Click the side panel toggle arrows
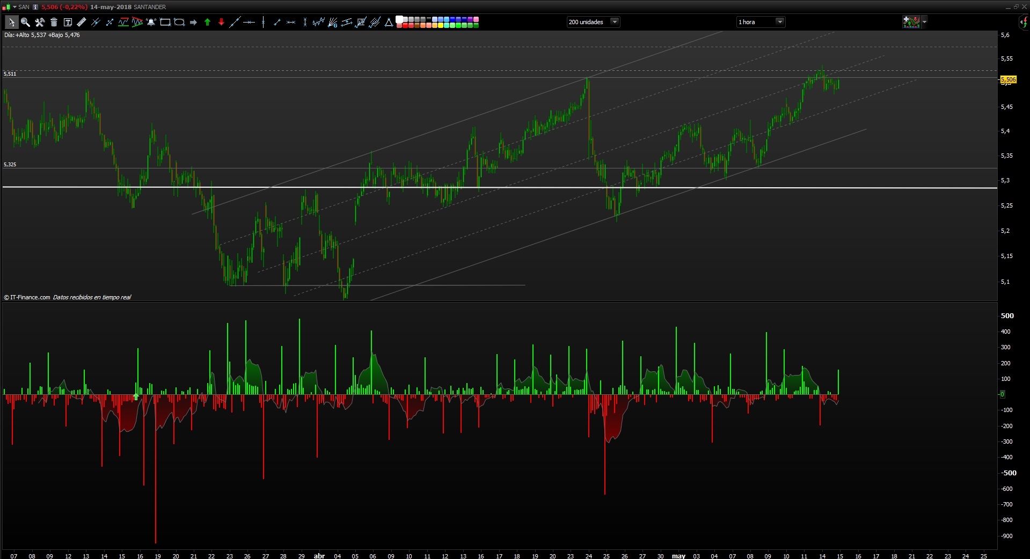The width and height of the screenshot is (1030, 559). [x=1024, y=22]
